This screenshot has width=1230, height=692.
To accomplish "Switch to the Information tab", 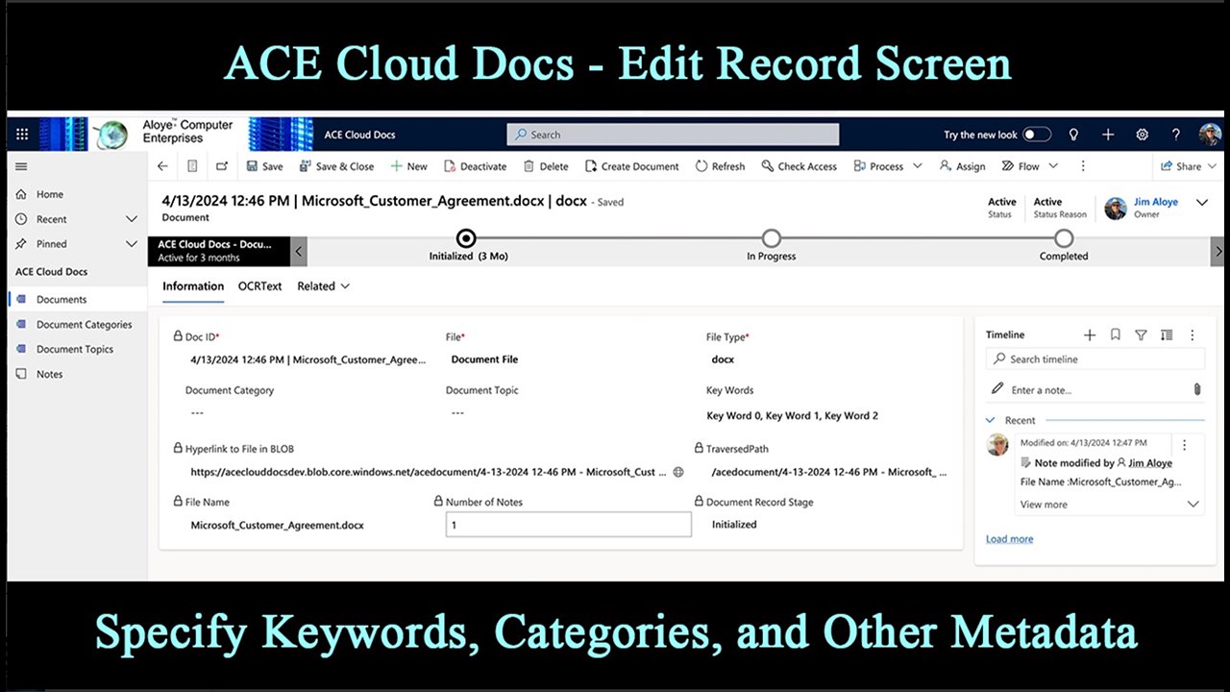I will [193, 286].
